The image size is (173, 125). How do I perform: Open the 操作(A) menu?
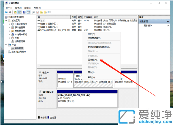[18, 8]
